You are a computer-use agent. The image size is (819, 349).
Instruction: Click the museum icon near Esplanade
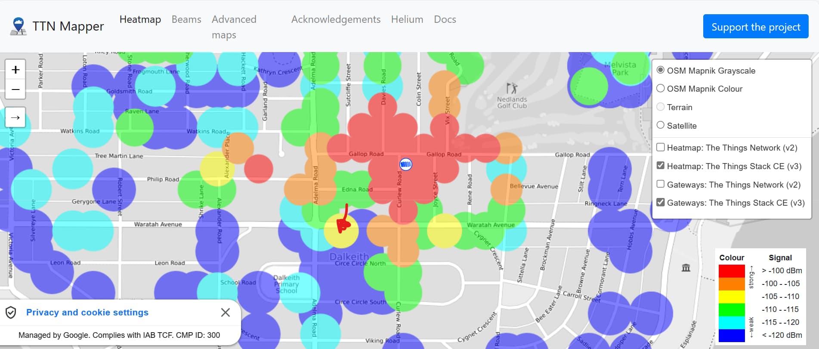[x=686, y=268]
